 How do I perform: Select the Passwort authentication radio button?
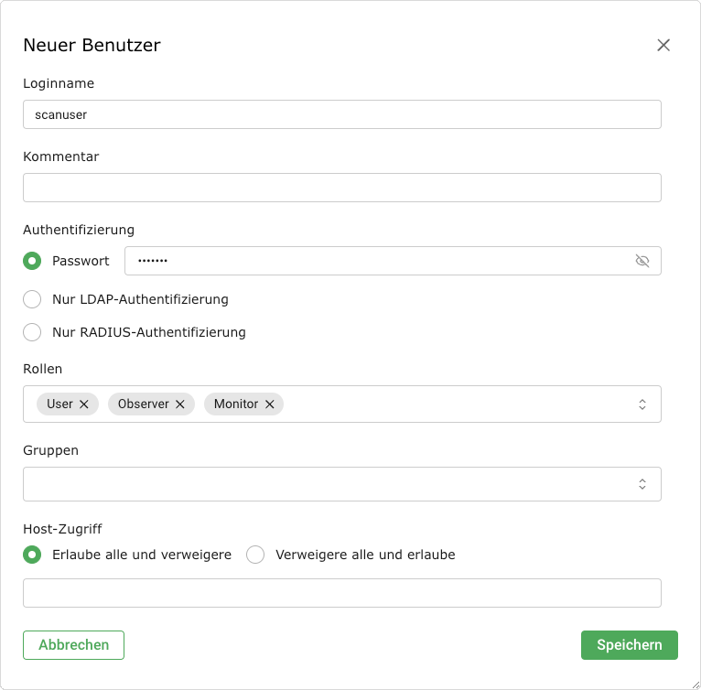point(32,261)
